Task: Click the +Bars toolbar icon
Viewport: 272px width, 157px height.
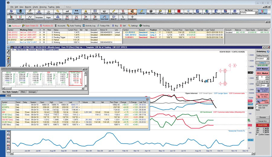Action: (x=67, y=18)
